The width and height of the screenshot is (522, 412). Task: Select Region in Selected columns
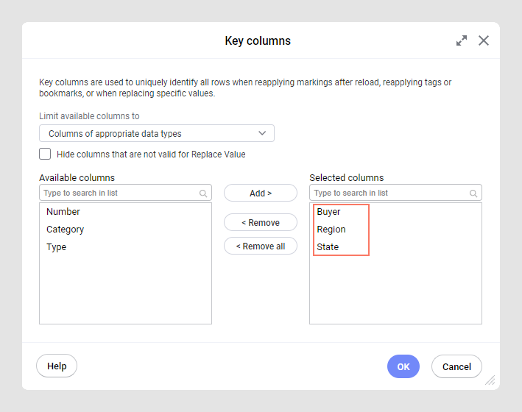point(331,230)
